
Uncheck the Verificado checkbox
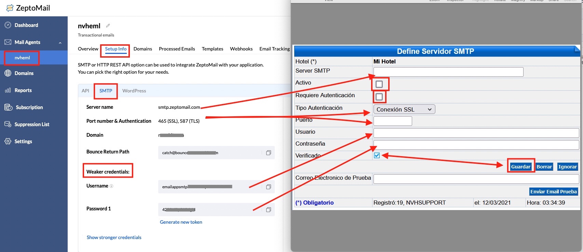pos(377,155)
